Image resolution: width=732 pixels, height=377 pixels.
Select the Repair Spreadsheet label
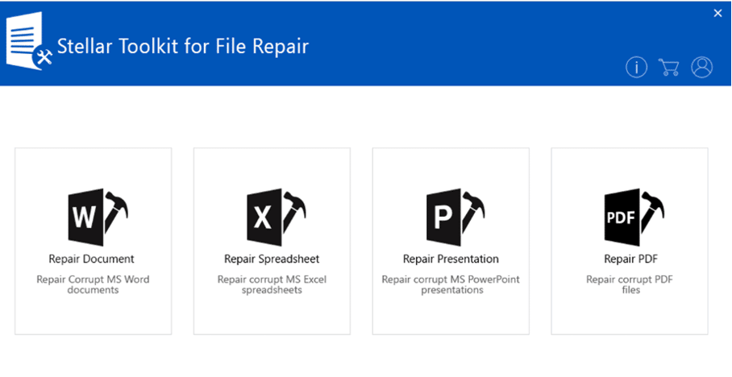coord(272,259)
